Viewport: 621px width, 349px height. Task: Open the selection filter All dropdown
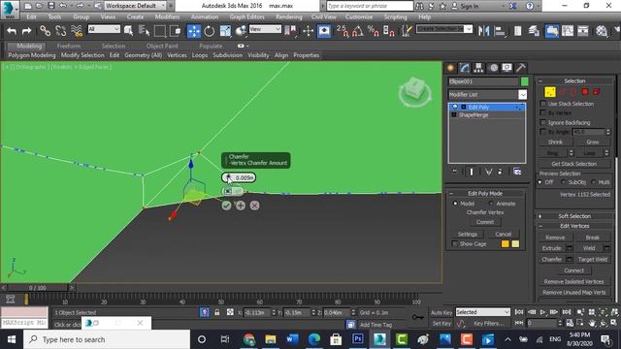coord(104,29)
